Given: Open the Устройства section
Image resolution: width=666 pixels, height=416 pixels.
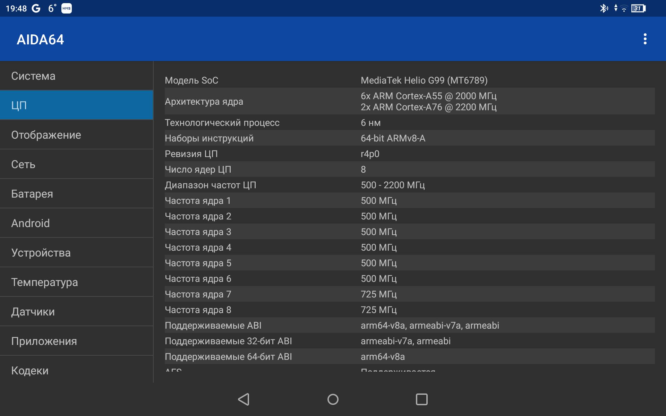Looking at the screenshot, I should coord(76,253).
